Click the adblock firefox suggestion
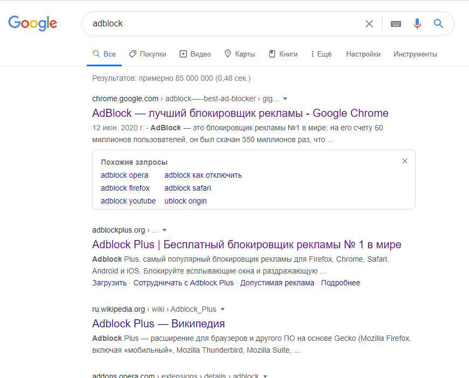The height and width of the screenshot is (378, 469). click(x=125, y=188)
